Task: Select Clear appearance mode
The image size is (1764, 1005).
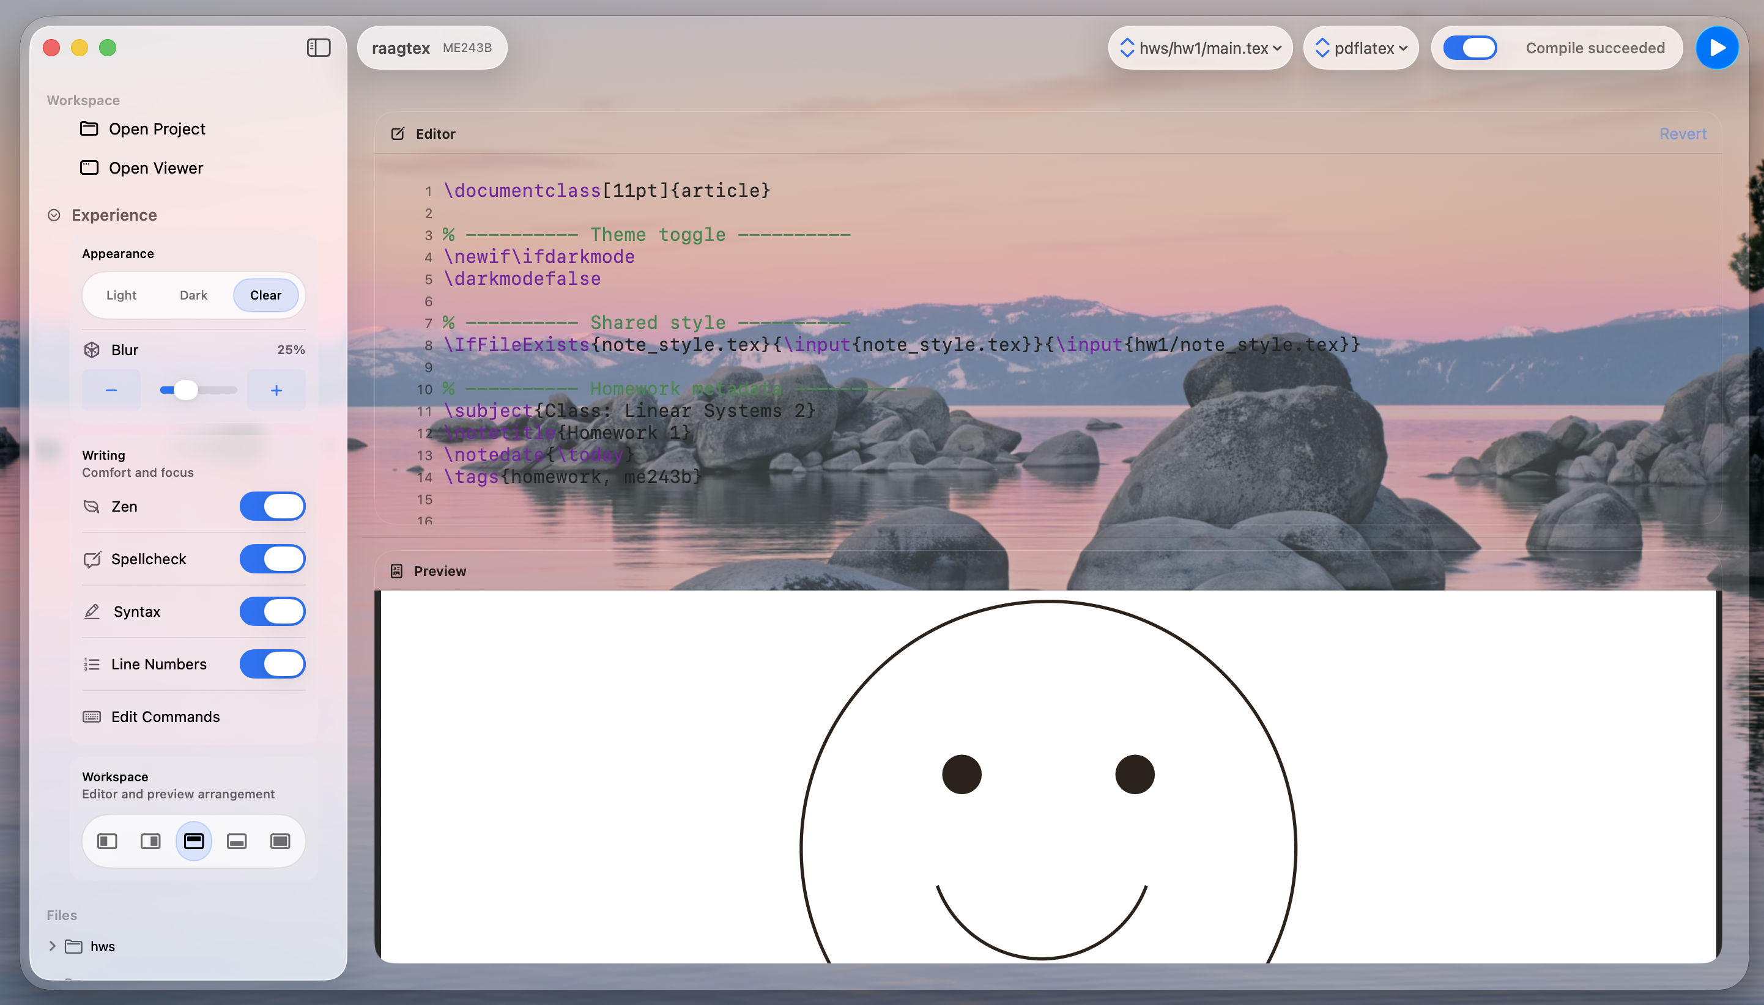Action: click(266, 295)
